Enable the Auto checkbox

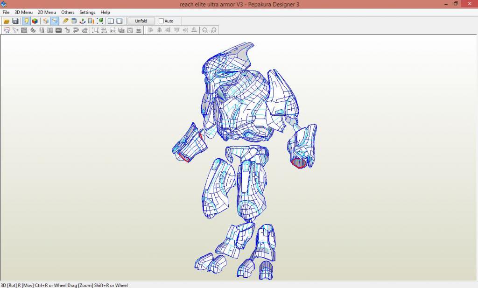161,21
